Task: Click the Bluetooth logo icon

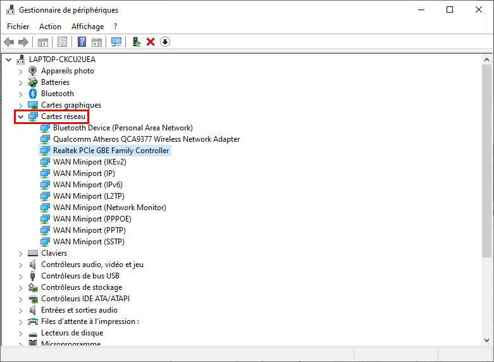Action: tap(33, 94)
